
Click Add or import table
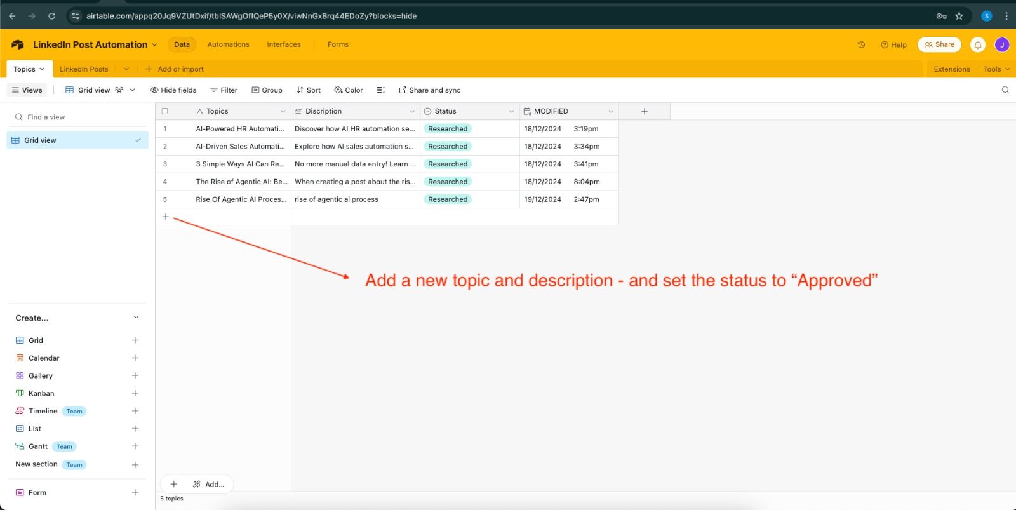click(x=175, y=69)
